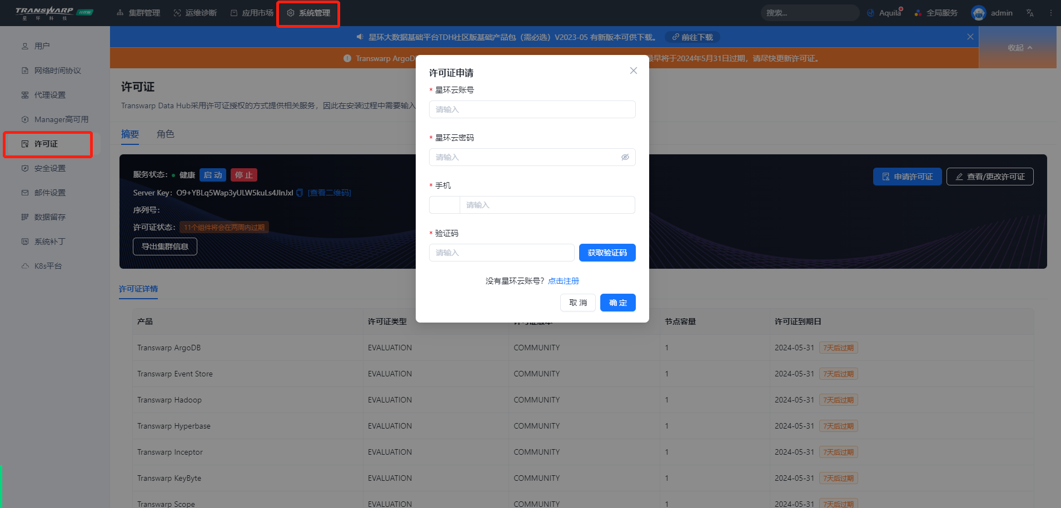The height and width of the screenshot is (508, 1061).
Task: Click the 获取验证码 button
Action: click(x=607, y=253)
